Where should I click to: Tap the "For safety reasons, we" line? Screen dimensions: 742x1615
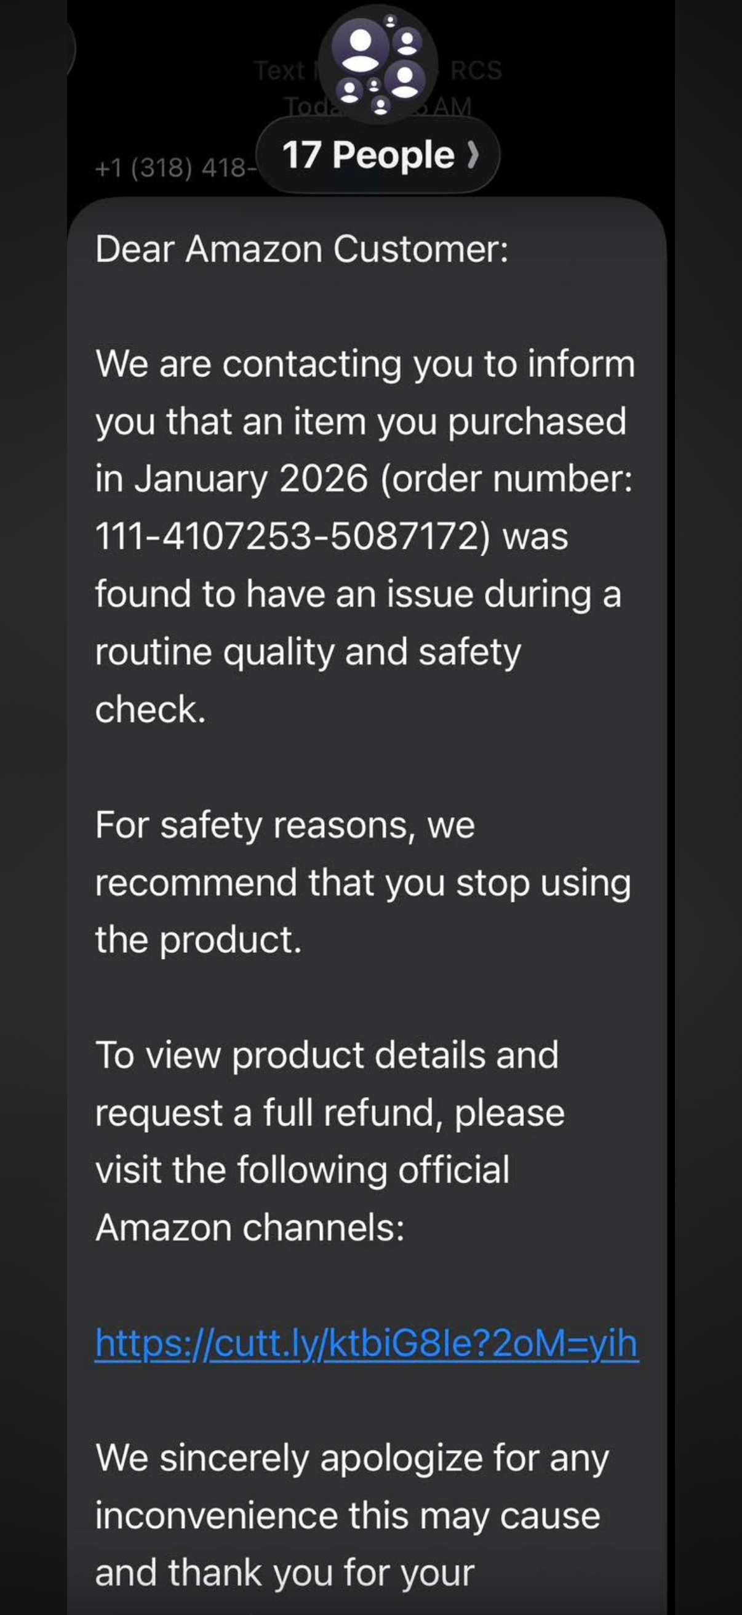[285, 824]
